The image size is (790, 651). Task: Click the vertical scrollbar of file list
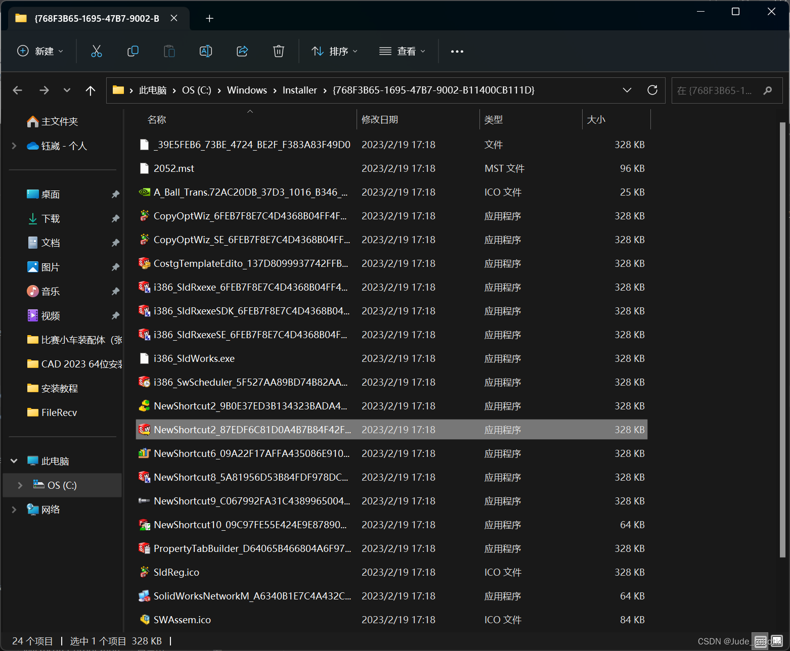coord(782,340)
